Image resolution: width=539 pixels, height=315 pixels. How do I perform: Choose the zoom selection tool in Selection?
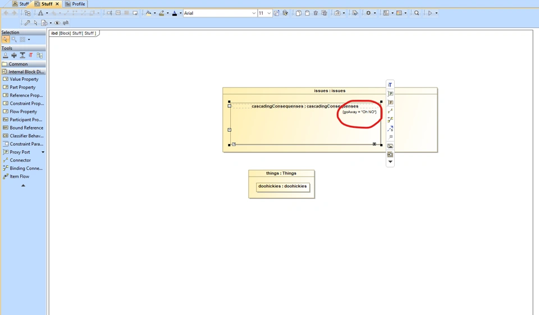pos(13,39)
